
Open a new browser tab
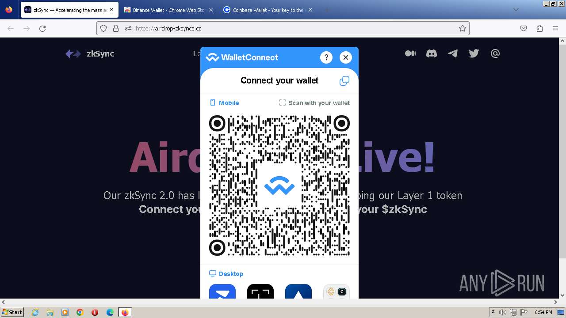point(327,10)
